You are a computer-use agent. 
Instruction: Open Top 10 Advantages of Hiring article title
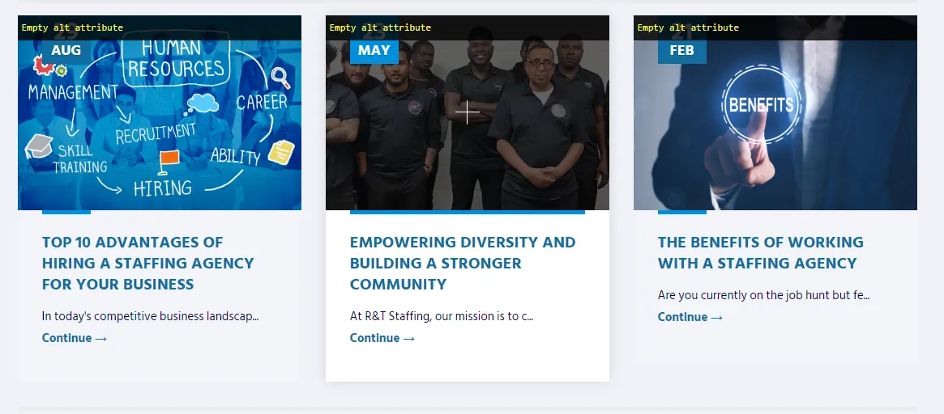point(148,263)
